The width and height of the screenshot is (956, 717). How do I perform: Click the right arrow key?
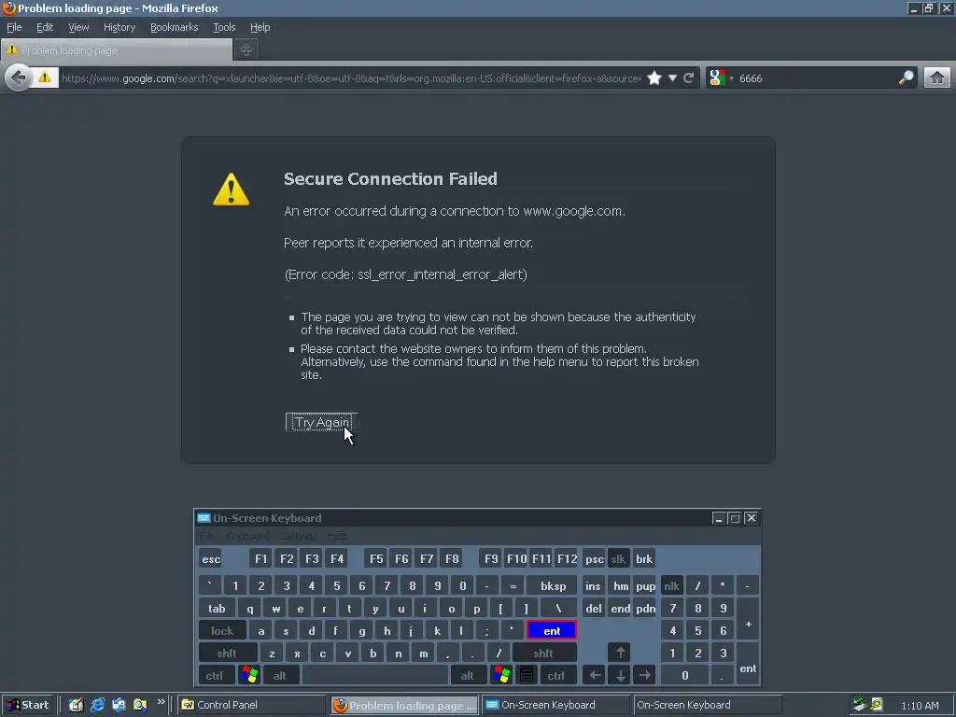(x=644, y=676)
